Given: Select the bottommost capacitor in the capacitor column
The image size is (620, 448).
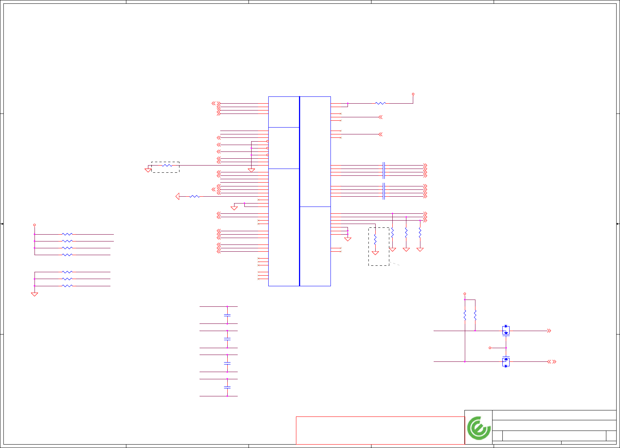Looking at the screenshot, I should [x=227, y=388].
